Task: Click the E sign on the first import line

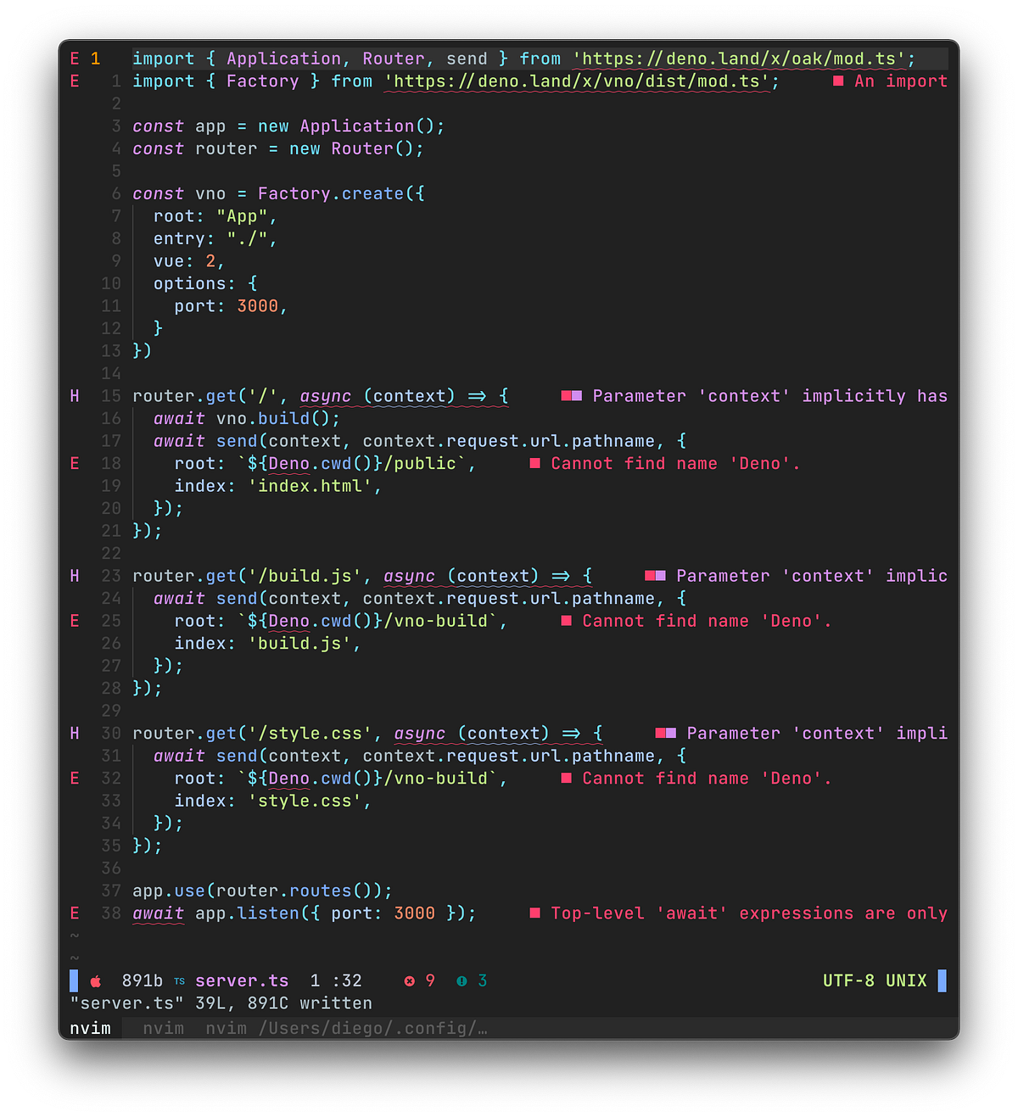Action: tap(74, 58)
